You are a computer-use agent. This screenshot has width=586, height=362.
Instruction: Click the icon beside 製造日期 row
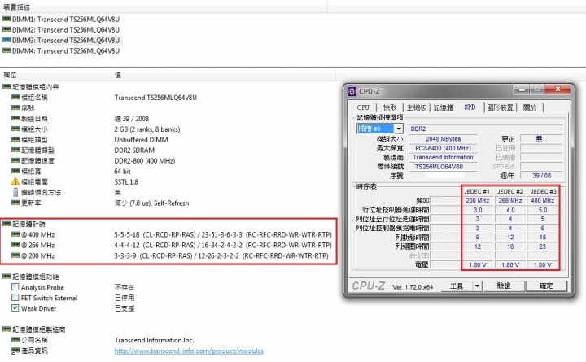click(15, 118)
